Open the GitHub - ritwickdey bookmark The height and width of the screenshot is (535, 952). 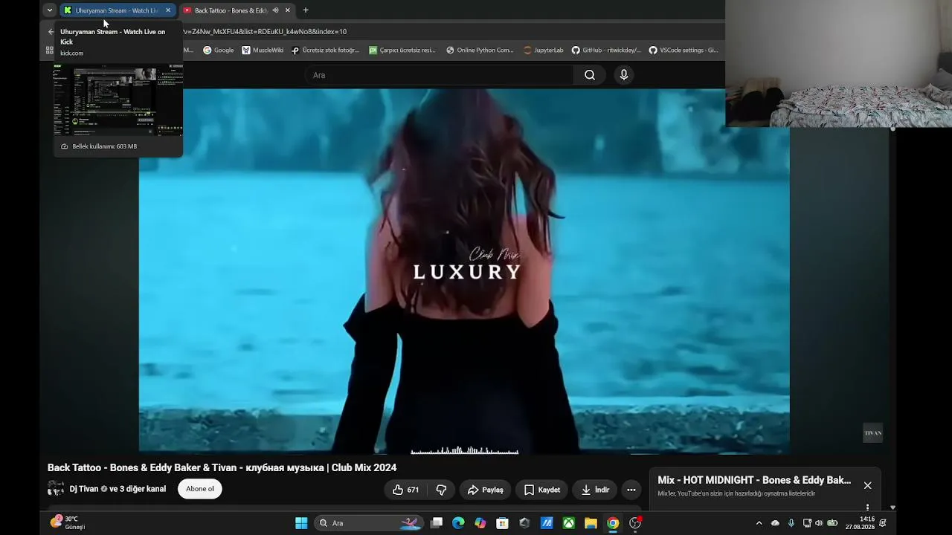[606, 51]
